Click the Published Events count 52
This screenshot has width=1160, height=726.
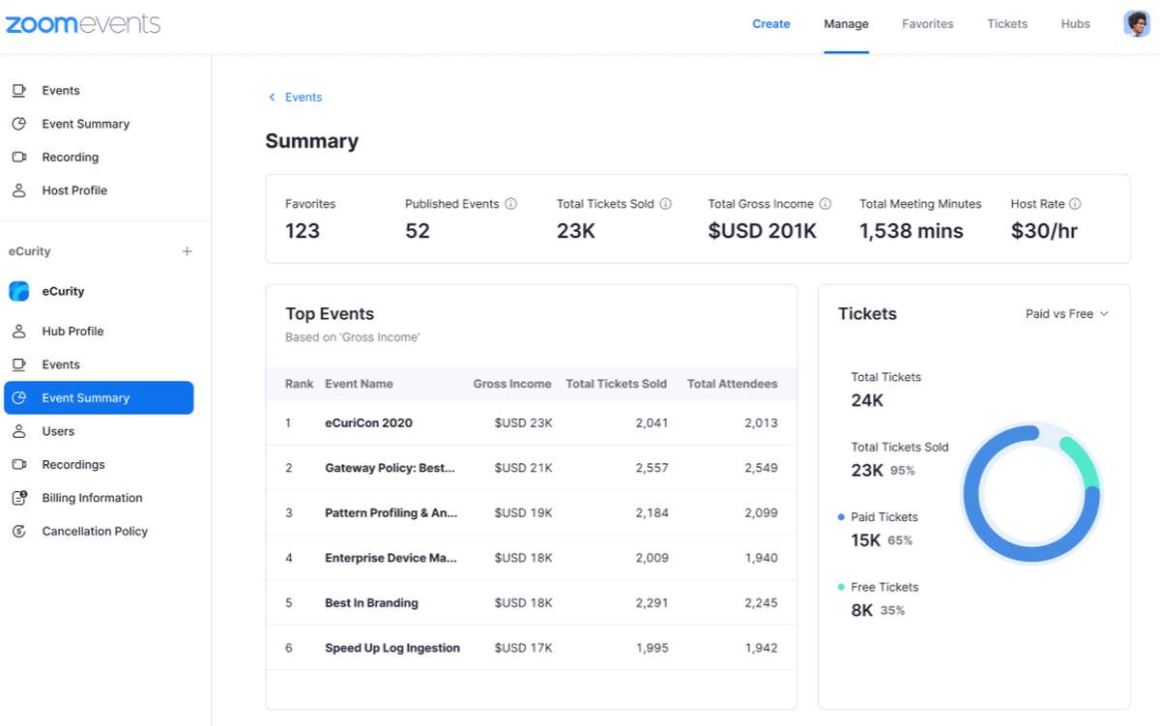click(x=418, y=231)
